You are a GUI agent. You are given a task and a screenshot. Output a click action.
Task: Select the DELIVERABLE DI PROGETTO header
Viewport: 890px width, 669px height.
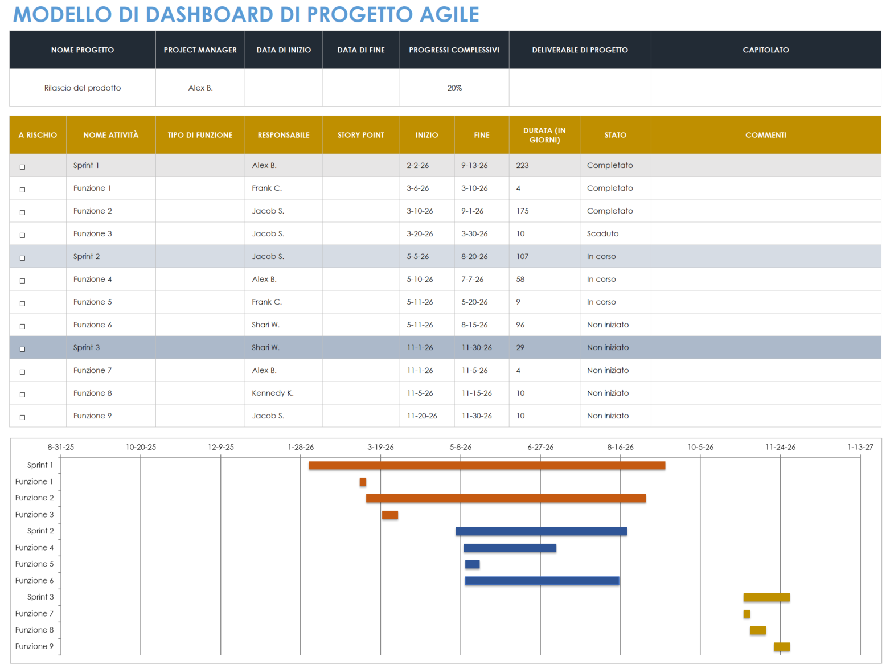[580, 50]
